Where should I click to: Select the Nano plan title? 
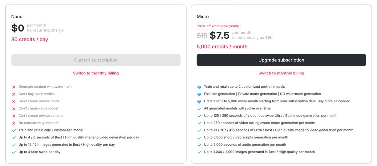(17, 17)
